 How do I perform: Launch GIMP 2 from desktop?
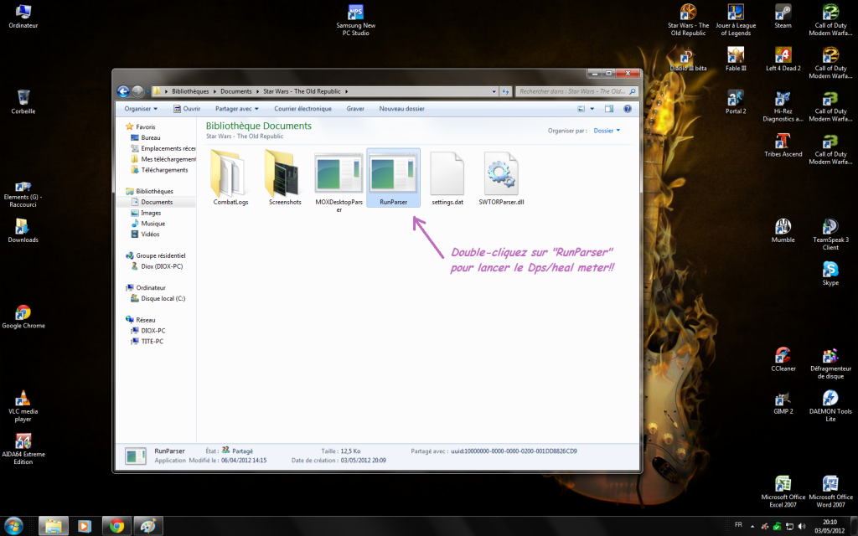coord(783,403)
